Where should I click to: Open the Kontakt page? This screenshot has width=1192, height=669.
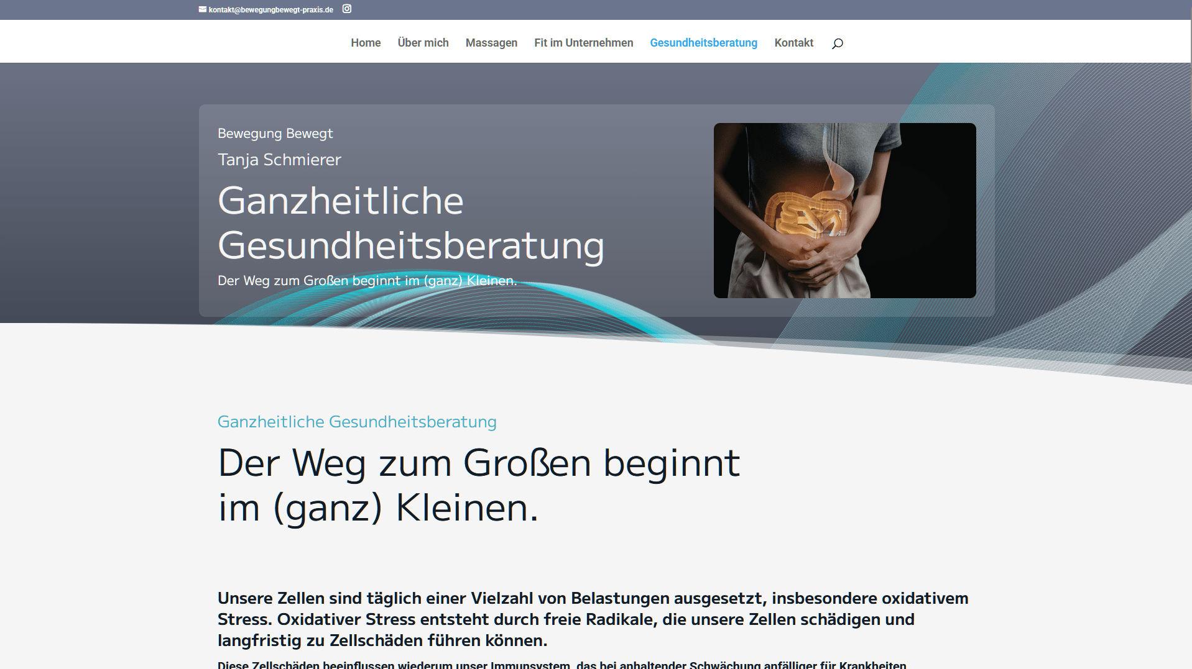click(x=793, y=43)
